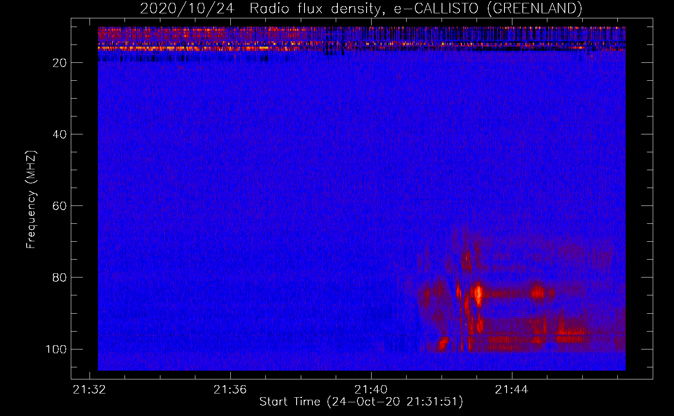Click the 'Frequency (MHZ)' axis label
The image size is (674, 416).
tap(31, 199)
